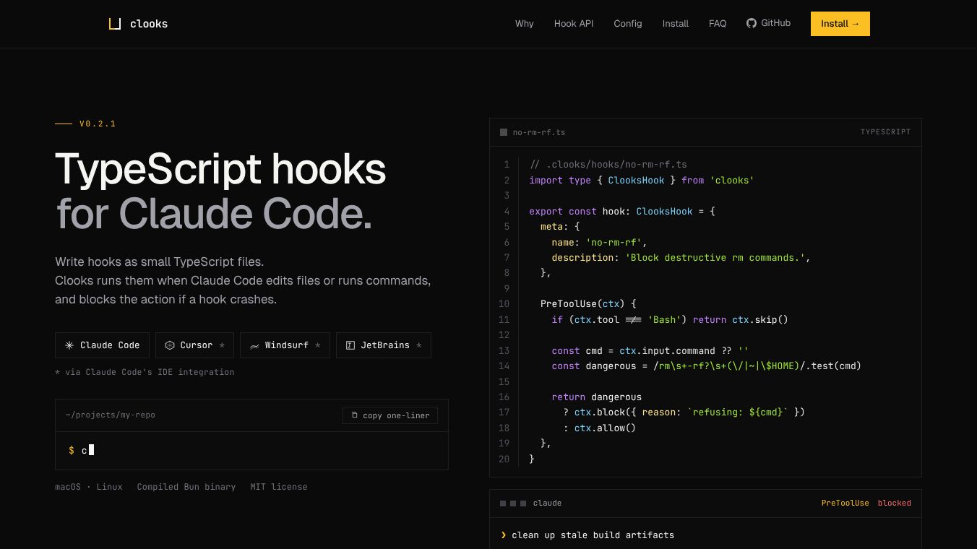
Task: Click the footnote '* via Claude Code's IDE integration'
Action: coord(145,372)
